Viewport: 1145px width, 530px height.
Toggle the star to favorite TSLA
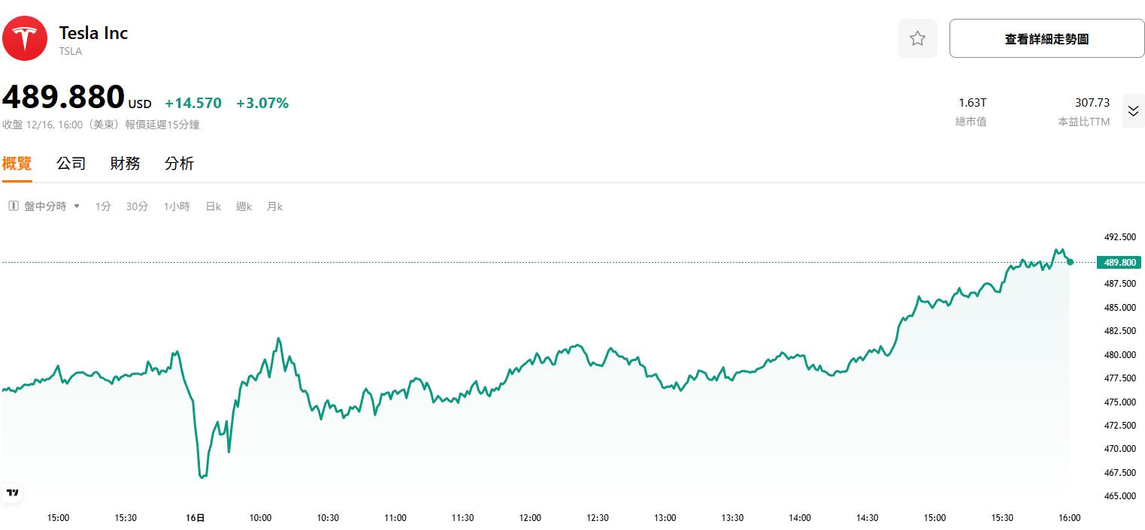point(918,38)
